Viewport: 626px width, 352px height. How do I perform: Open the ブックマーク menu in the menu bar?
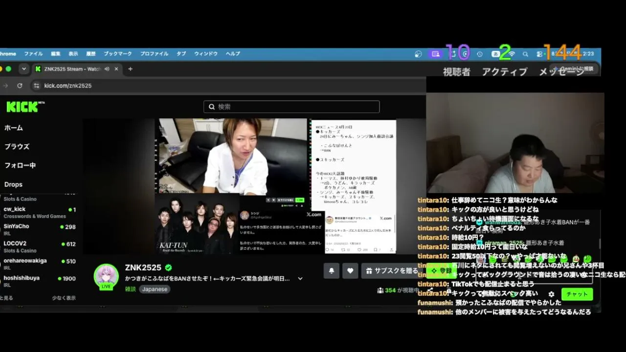tap(118, 54)
